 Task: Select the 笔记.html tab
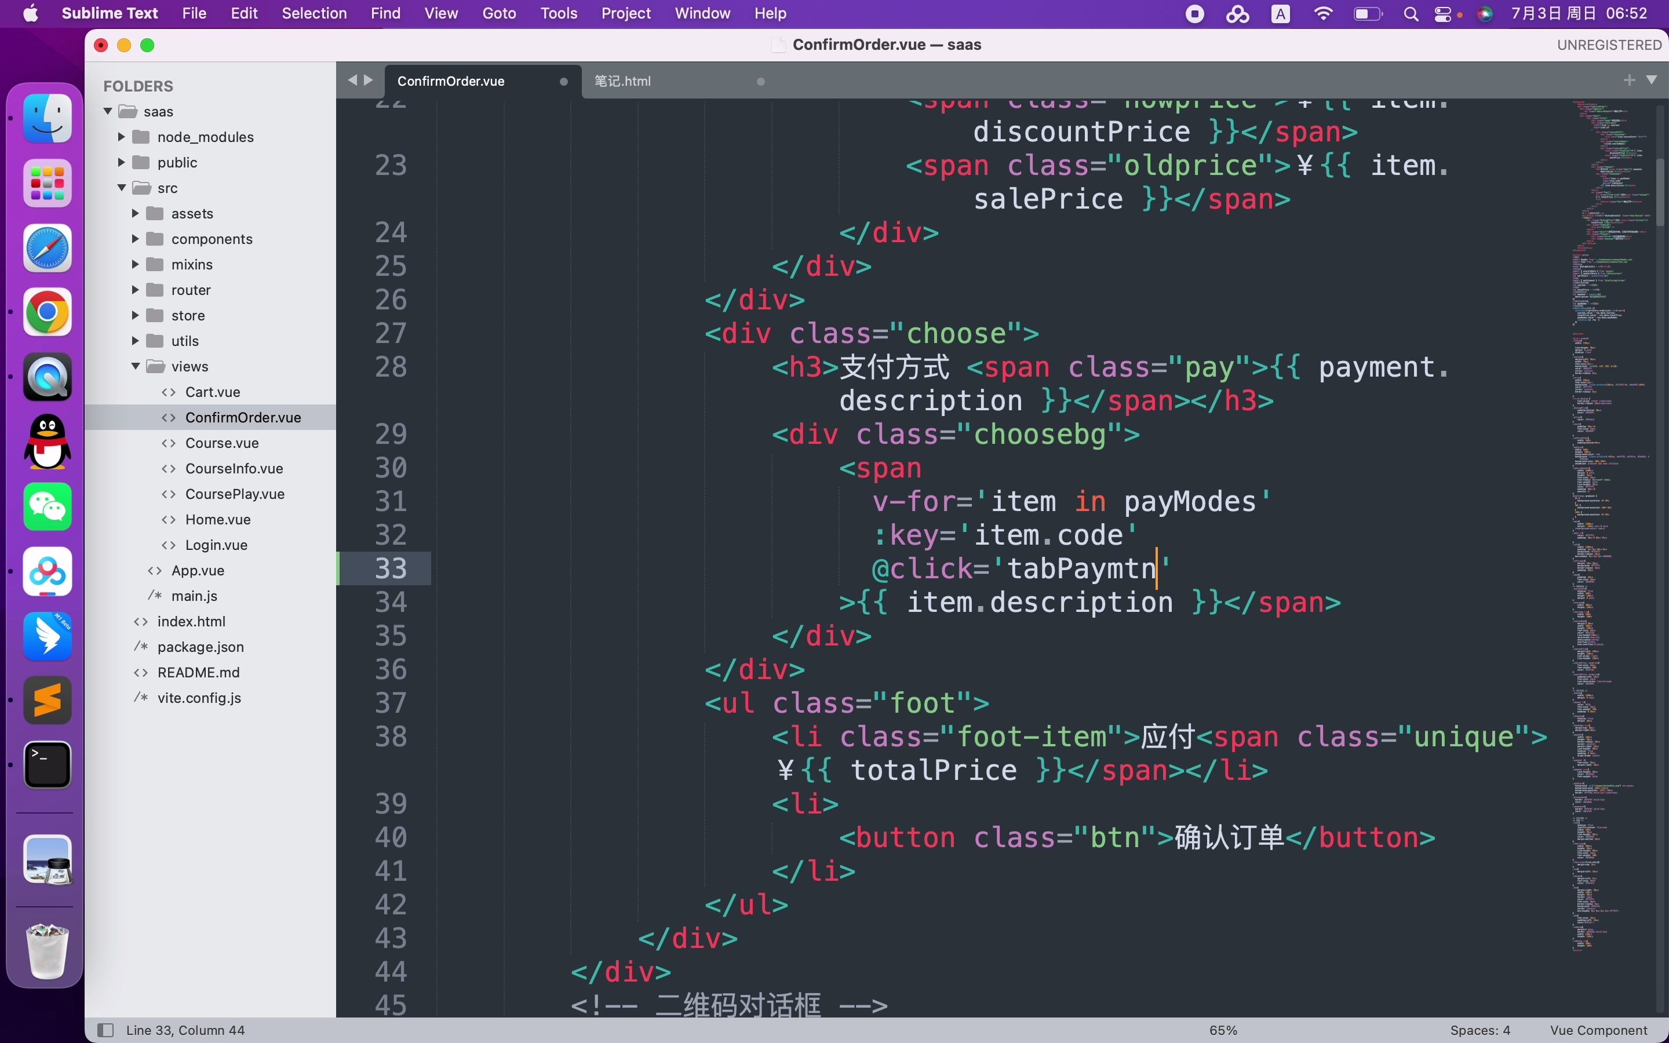pyautogui.click(x=622, y=81)
